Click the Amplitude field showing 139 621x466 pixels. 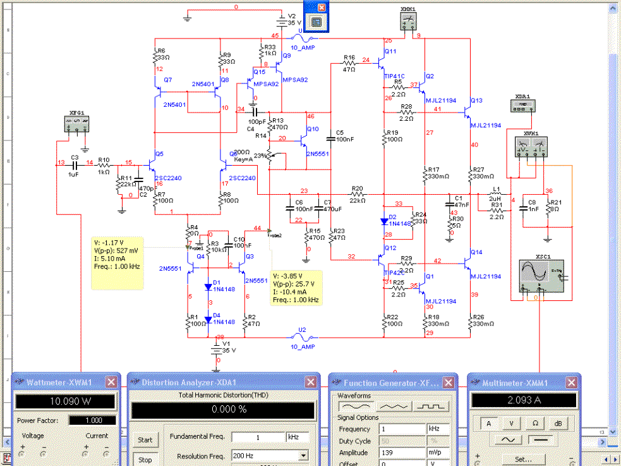pyautogui.click(x=402, y=452)
